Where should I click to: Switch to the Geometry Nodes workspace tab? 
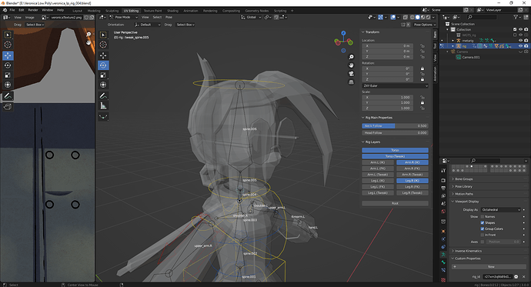[257, 11]
